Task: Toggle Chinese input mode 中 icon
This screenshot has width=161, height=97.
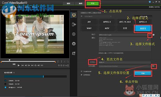Action: [144, 95]
